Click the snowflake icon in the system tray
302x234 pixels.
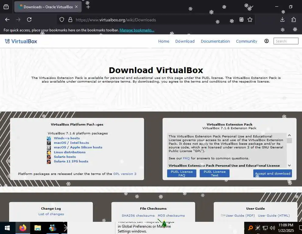click(258, 228)
